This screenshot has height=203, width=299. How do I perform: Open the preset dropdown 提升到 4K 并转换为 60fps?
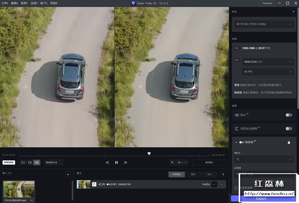264,24
